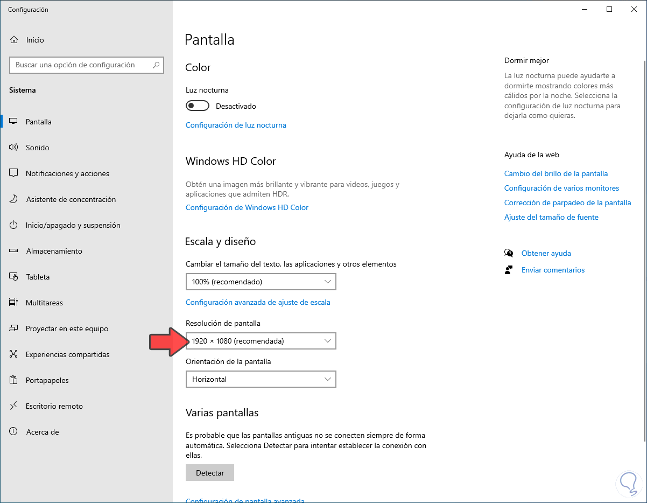Open Configuración de Windows HD Color link
This screenshot has width=647, height=503.
click(247, 207)
